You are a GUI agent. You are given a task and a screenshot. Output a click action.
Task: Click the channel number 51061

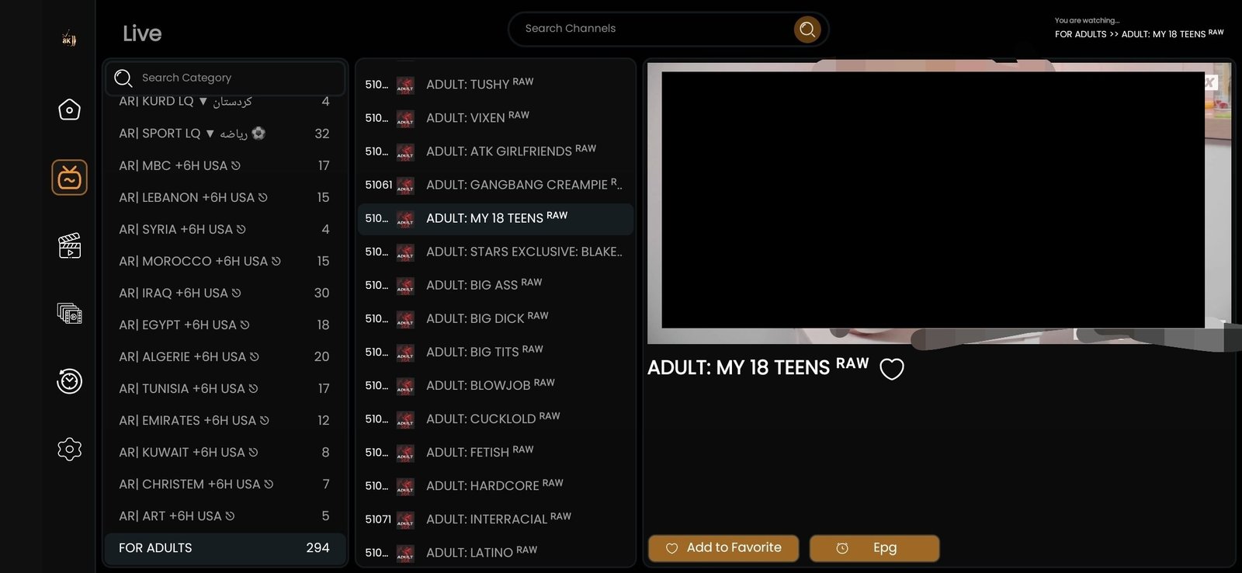point(379,185)
